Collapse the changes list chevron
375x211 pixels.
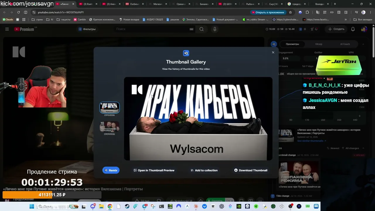point(363,148)
